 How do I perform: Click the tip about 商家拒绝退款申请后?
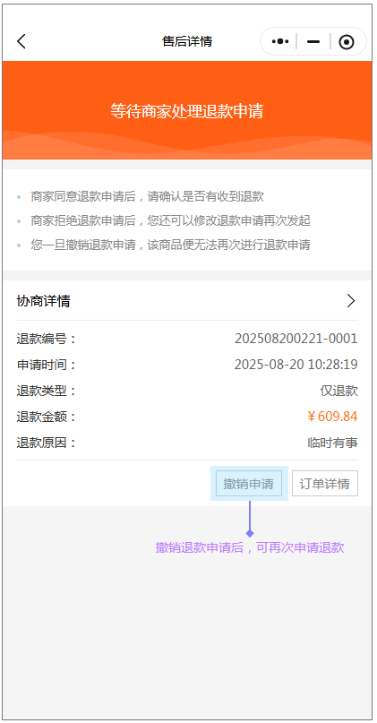(170, 220)
